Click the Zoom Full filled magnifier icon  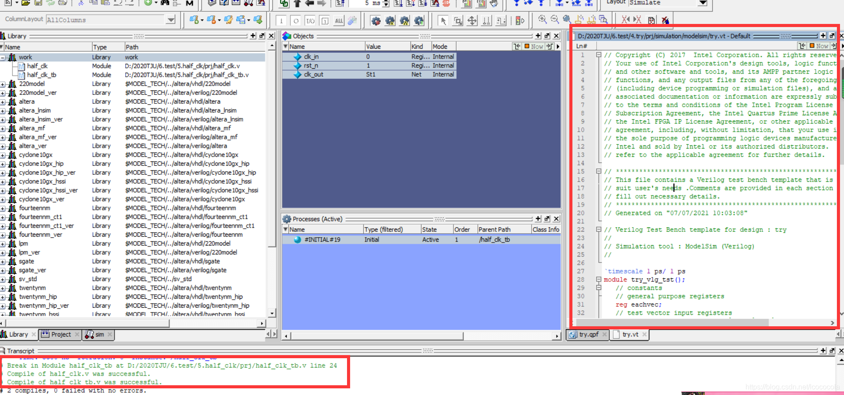click(x=567, y=20)
